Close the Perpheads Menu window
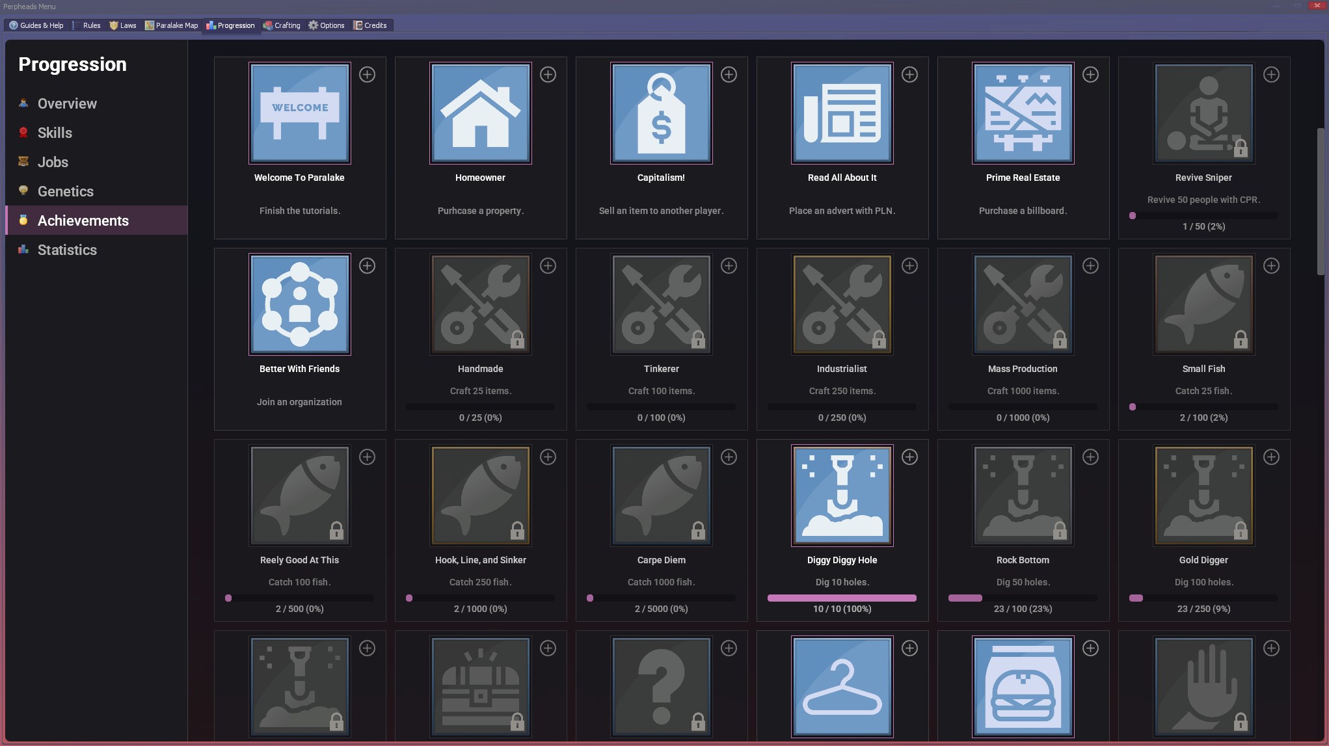Screen dimensions: 1329x746 coord(1317,5)
